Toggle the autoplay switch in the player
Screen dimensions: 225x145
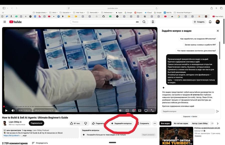(120, 111)
